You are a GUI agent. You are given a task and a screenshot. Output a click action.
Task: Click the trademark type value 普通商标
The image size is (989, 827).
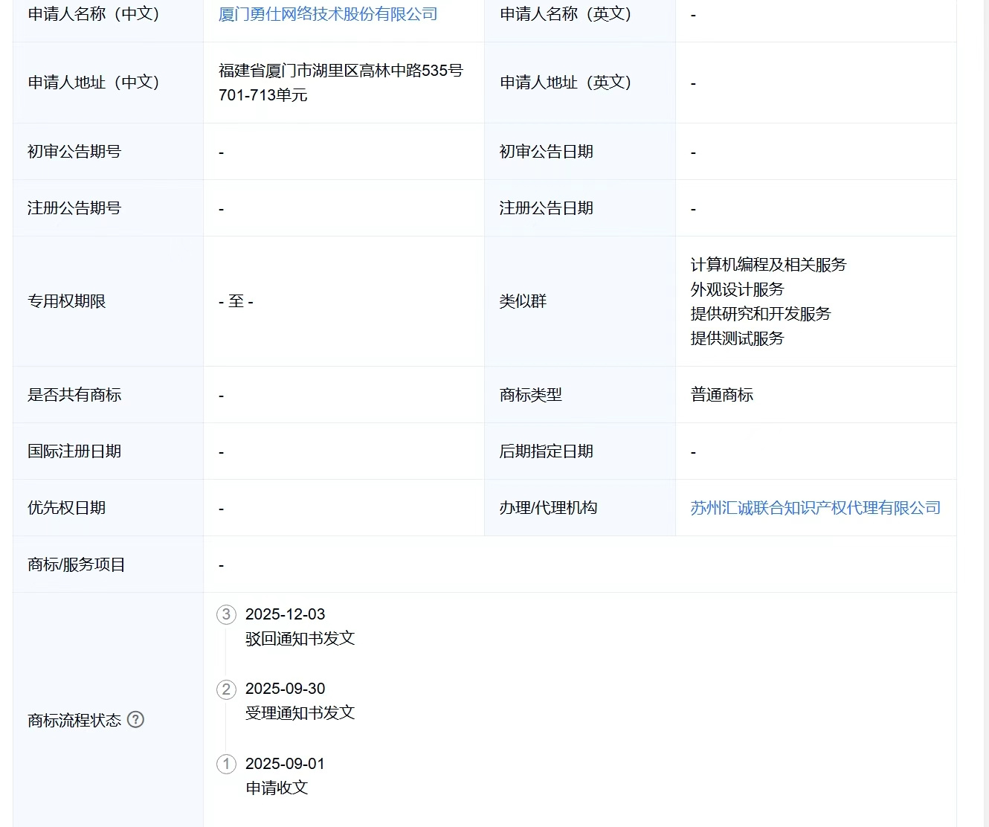coord(722,395)
